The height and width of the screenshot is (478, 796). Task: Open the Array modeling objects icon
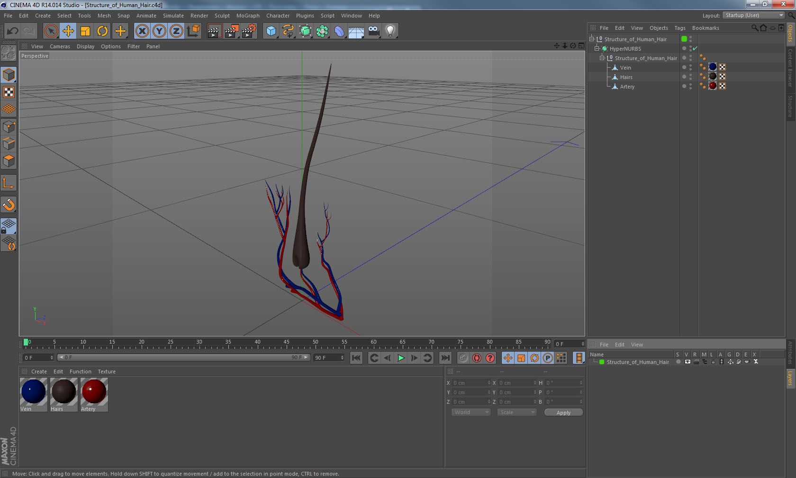click(x=322, y=31)
